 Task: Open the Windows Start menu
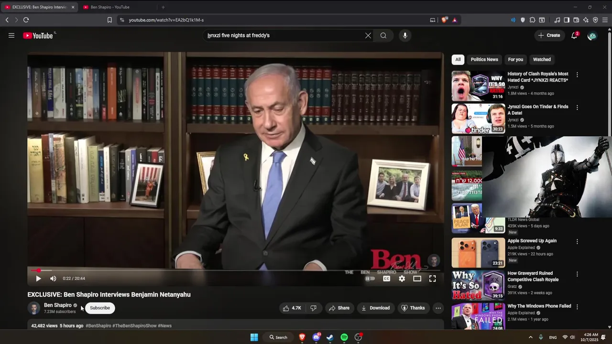tap(254, 337)
